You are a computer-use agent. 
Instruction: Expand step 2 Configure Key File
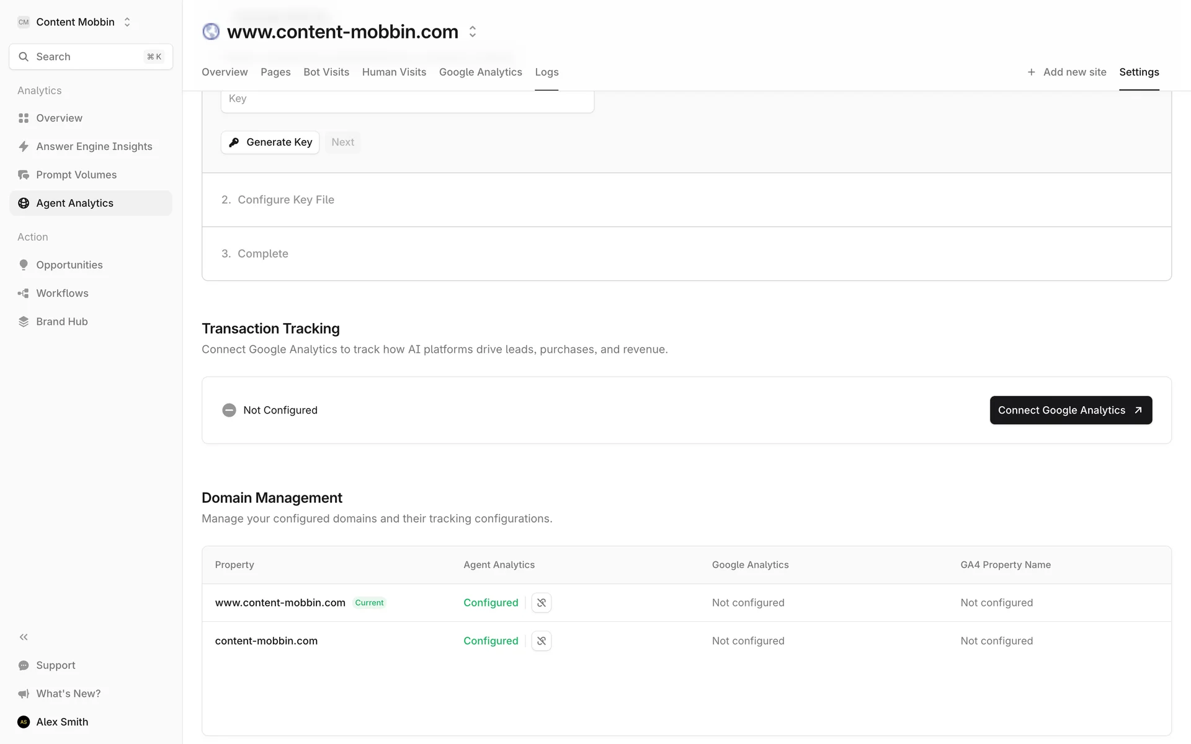285,200
